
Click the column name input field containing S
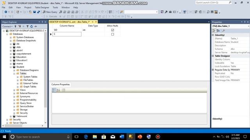[x=67, y=34]
